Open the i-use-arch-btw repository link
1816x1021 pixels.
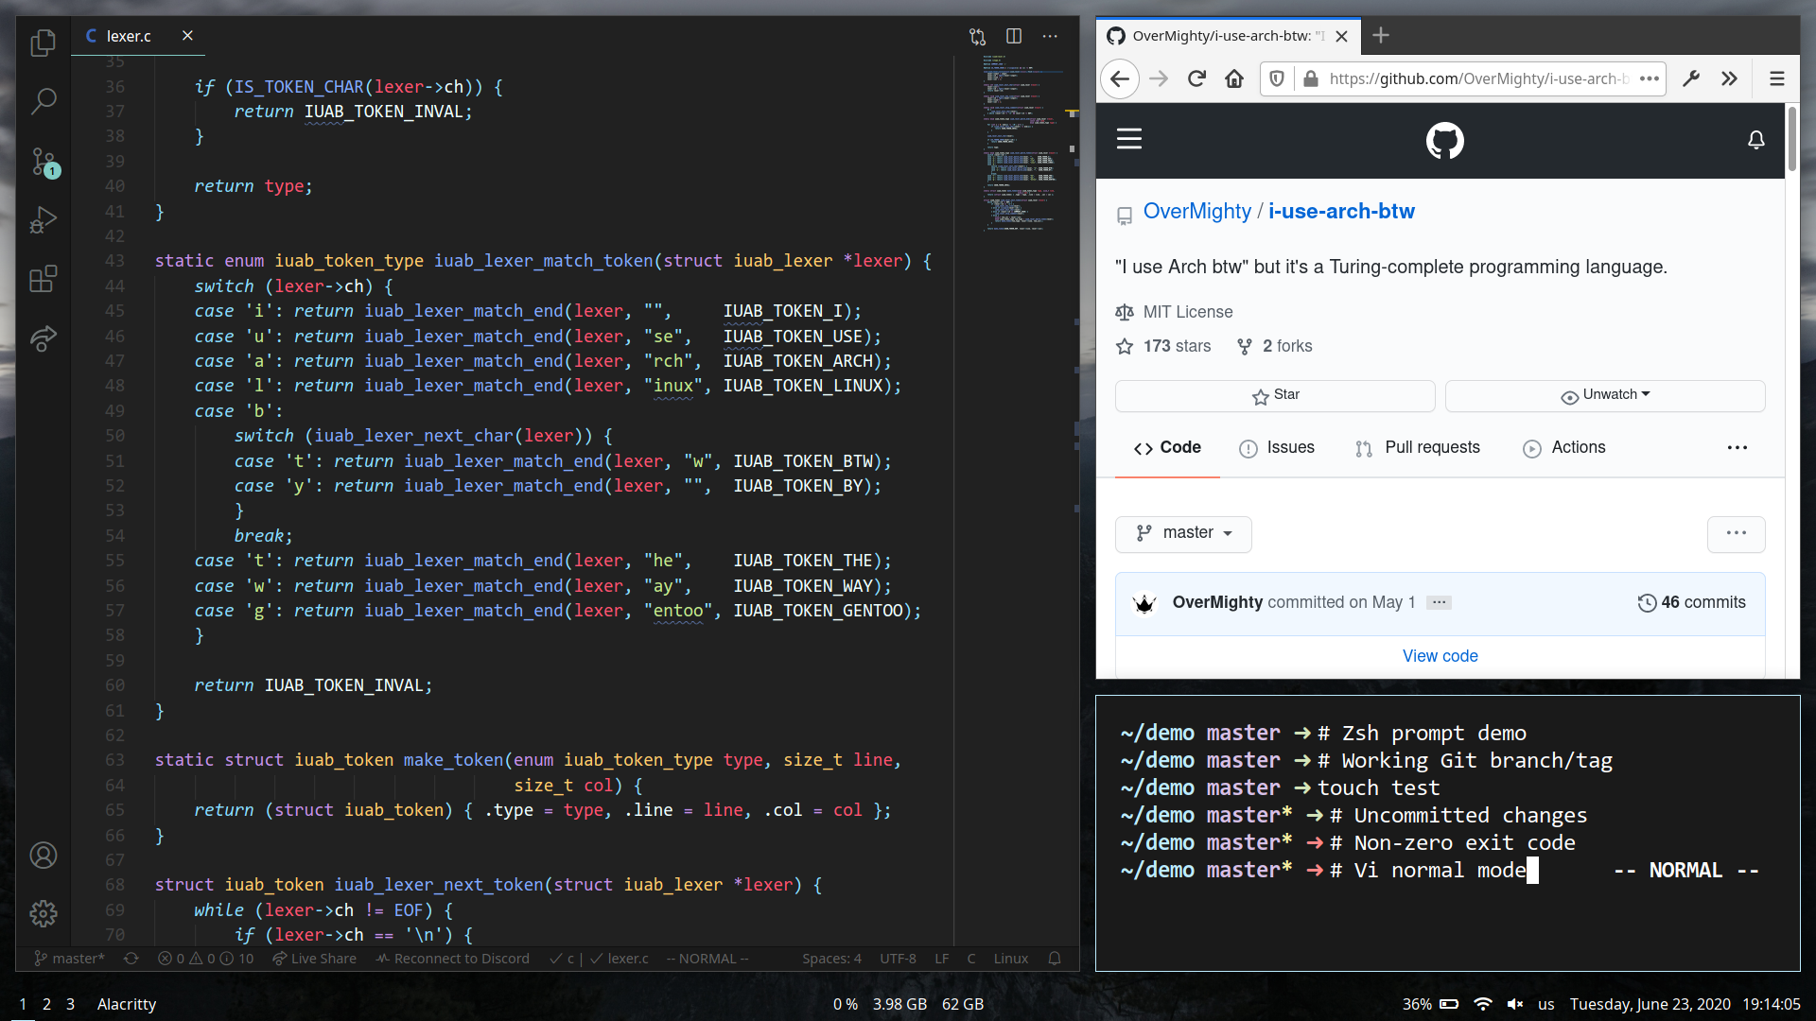[1341, 212]
